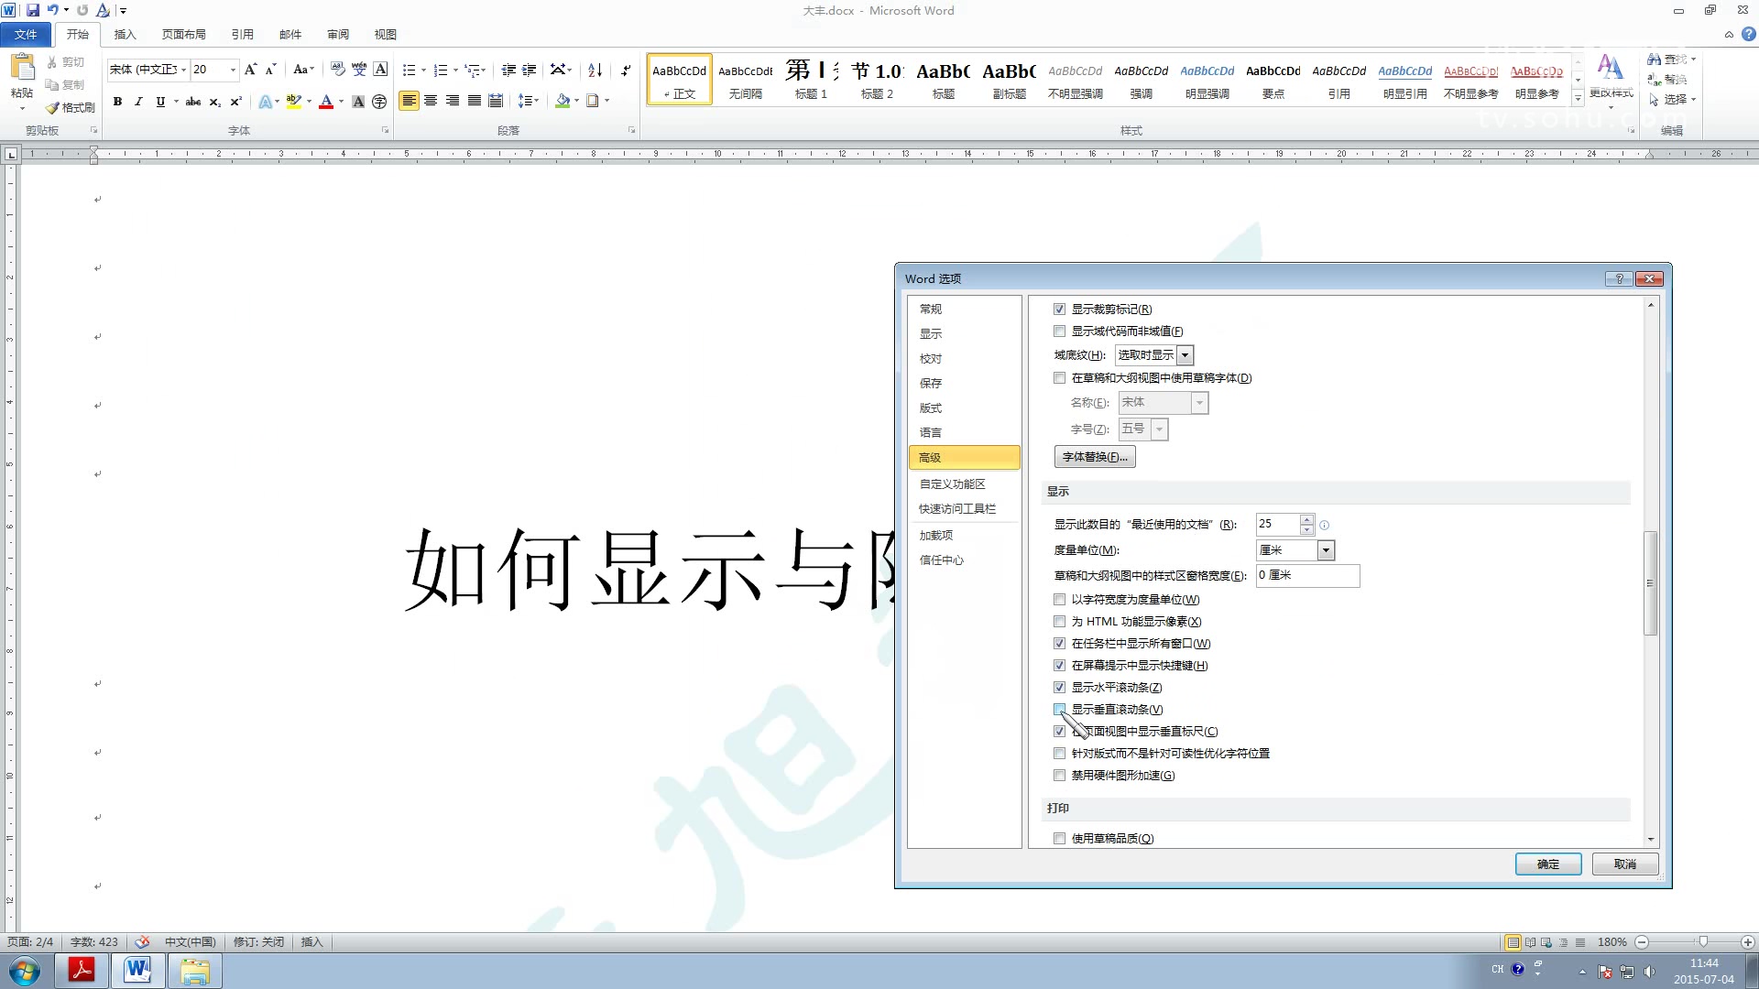
Task: Open the 域底纹 display dropdown
Action: coord(1185,355)
